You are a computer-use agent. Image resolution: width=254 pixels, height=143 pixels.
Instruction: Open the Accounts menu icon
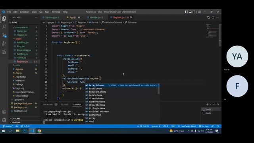[x=4, y=112]
